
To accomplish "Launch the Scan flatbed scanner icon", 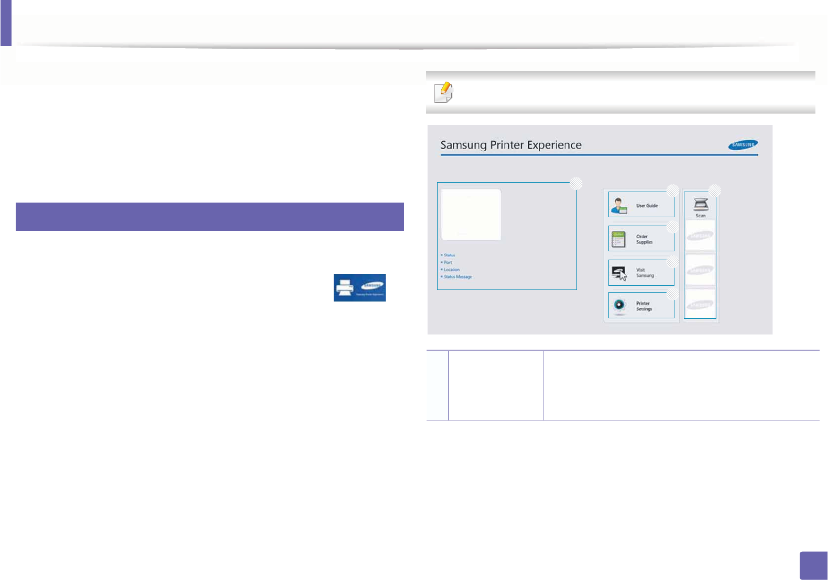I will [701, 204].
